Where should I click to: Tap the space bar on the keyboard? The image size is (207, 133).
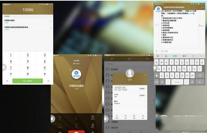coord(177,82)
